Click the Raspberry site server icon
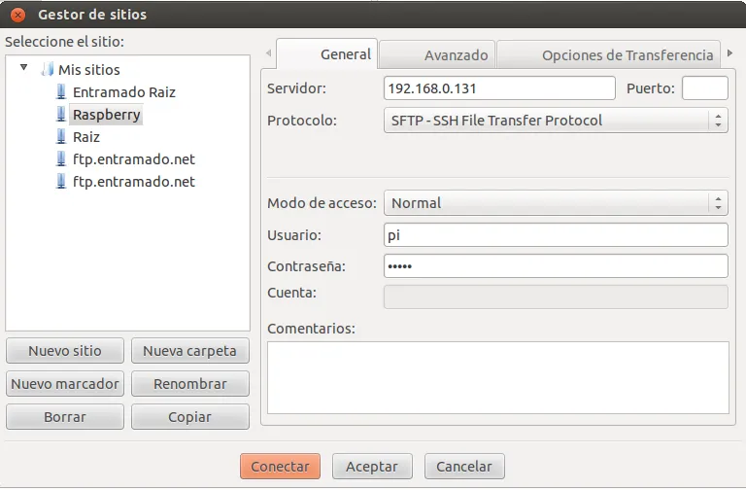 click(62, 115)
